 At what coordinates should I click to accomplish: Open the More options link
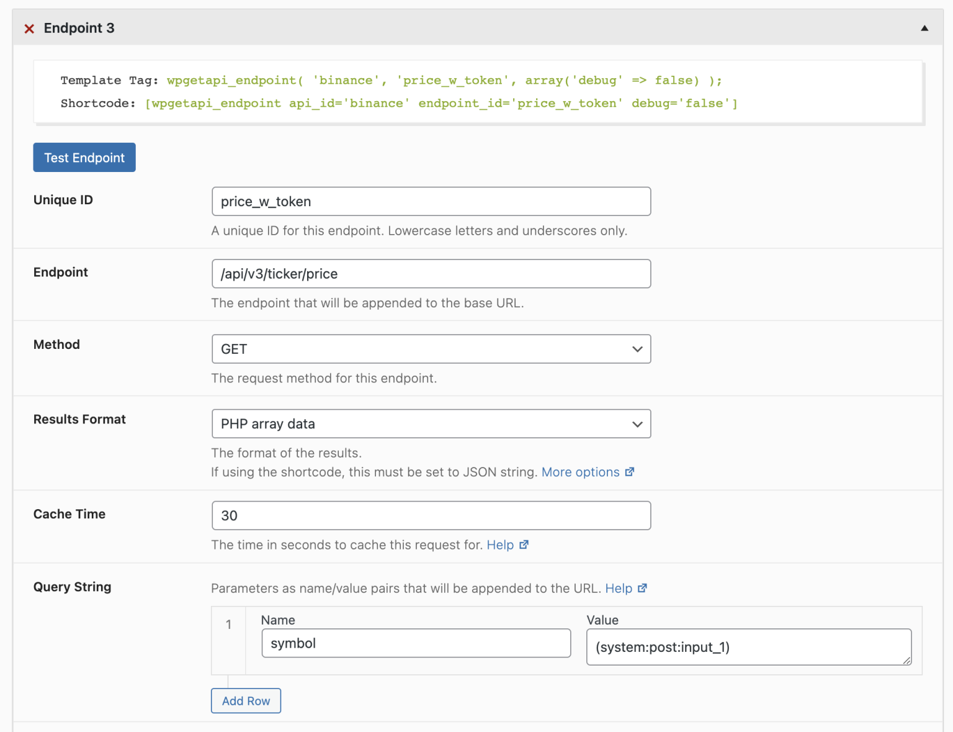(x=579, y=472)
